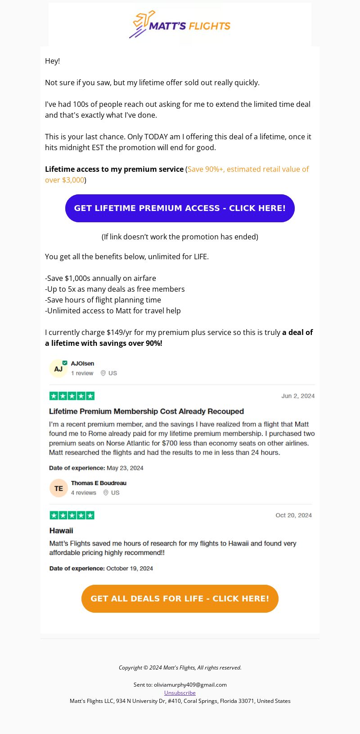360x734 pixels.
Task: Click the five-star rating on the Hawaii review
Action: (72, 515)
